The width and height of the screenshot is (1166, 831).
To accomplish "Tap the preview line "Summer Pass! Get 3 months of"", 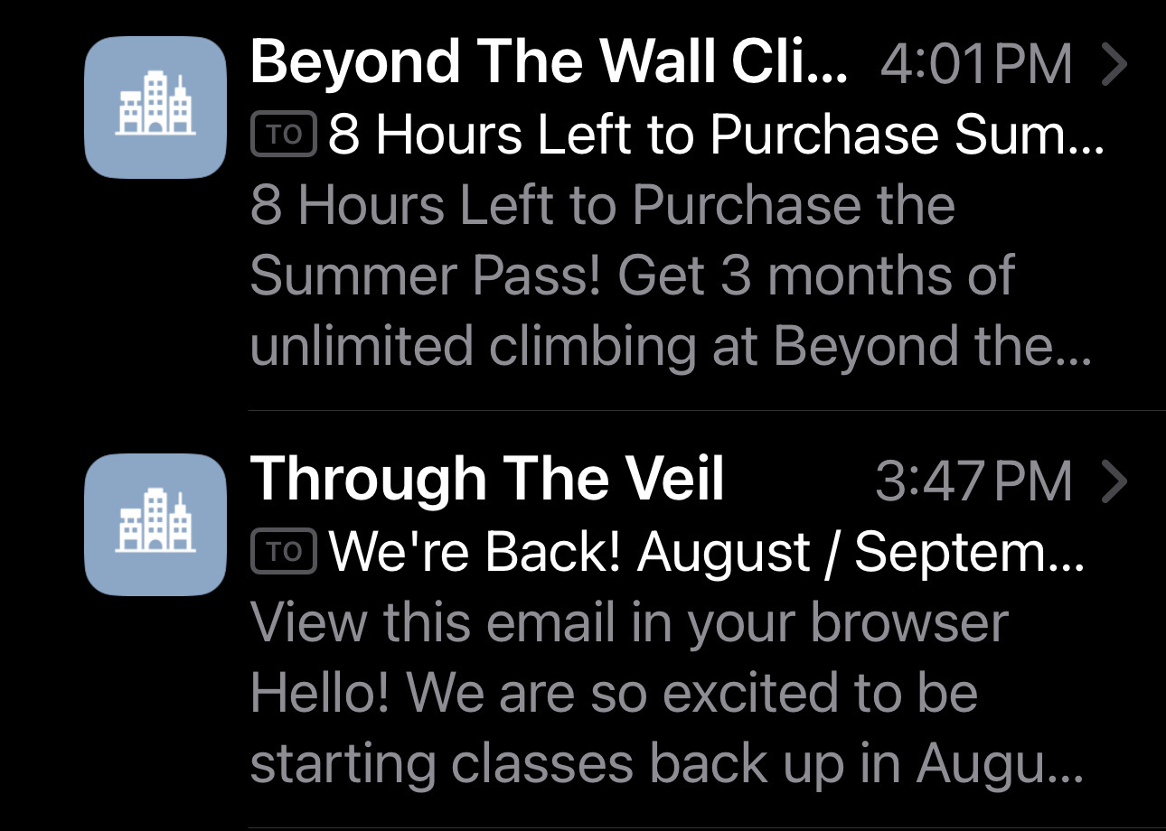I will [632, 275].
